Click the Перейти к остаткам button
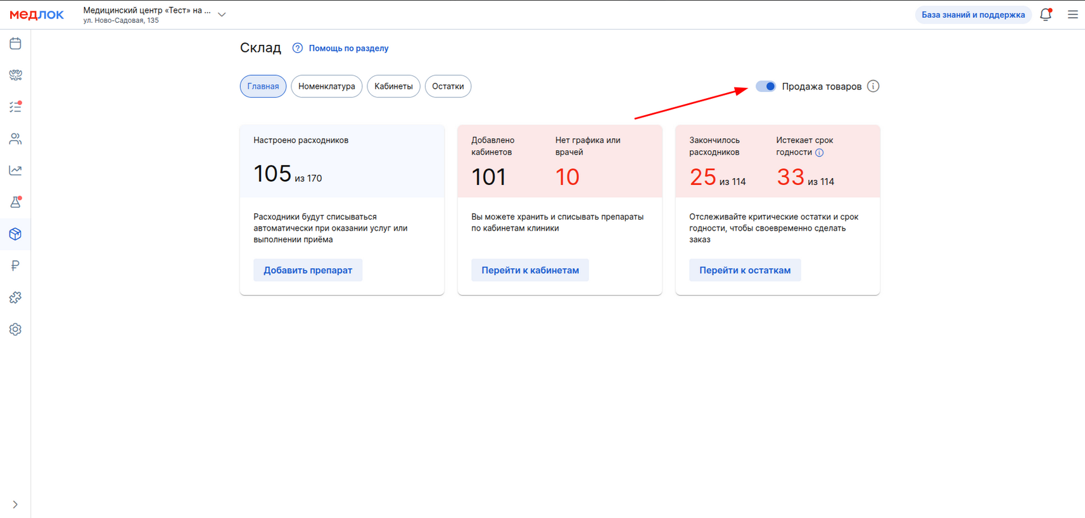Image resolution: width=1085 pixels, height=518 pixels. (x=745, y=270)
